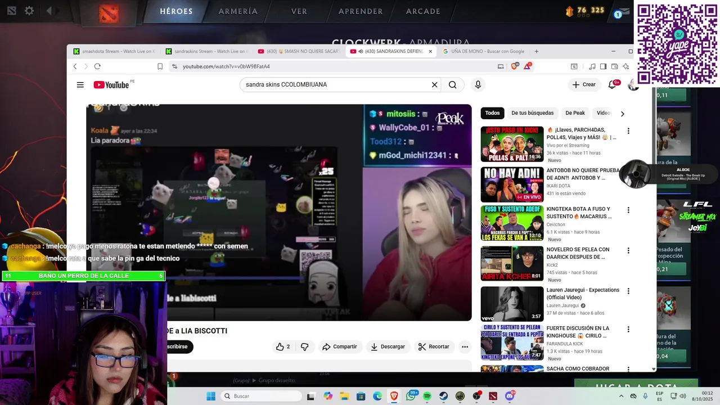
Task: Open options for KINGTEKA BOTA A FUSO video
Action: click(628, 210)
